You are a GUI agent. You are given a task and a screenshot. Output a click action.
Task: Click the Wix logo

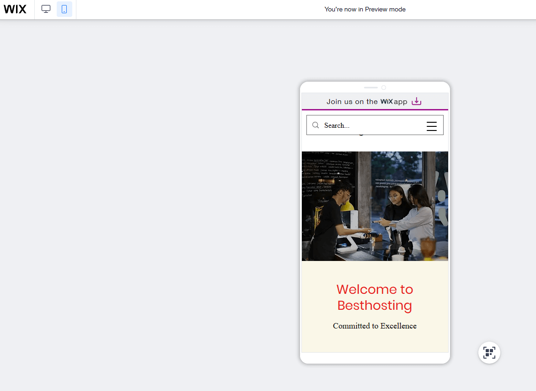(x=15, y=9)
